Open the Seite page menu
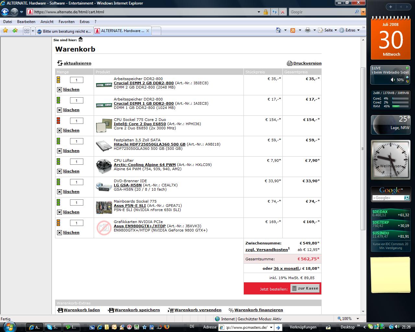415x332 pixels. click(327, 30)
